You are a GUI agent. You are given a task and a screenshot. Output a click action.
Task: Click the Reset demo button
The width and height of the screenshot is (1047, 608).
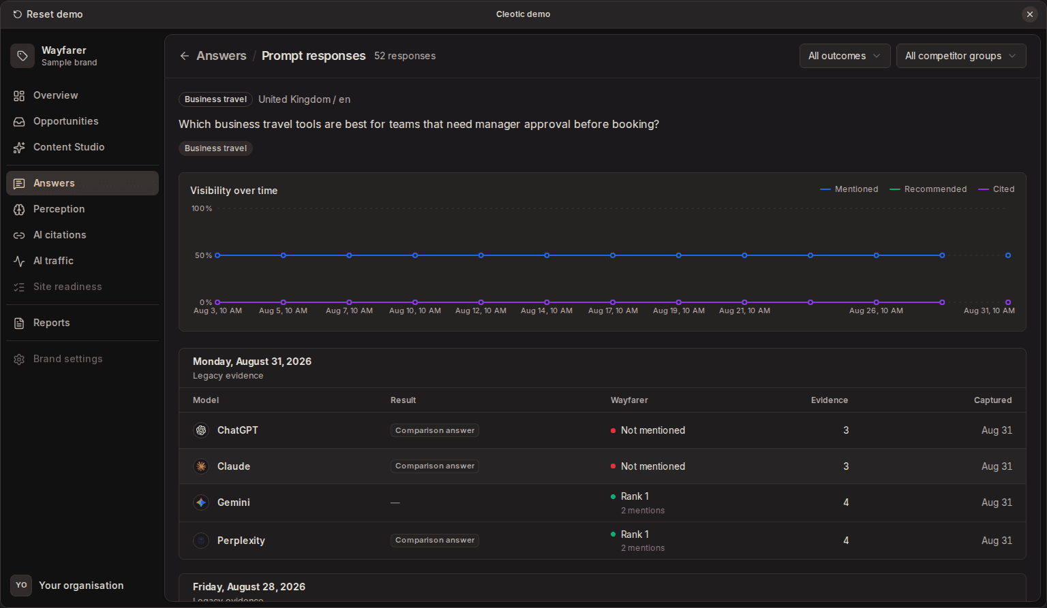tap(48, 14)
